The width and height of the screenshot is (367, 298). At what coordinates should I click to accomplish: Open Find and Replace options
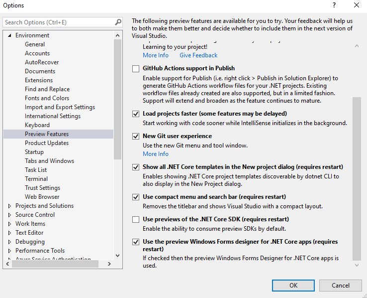tap(47, 89)
